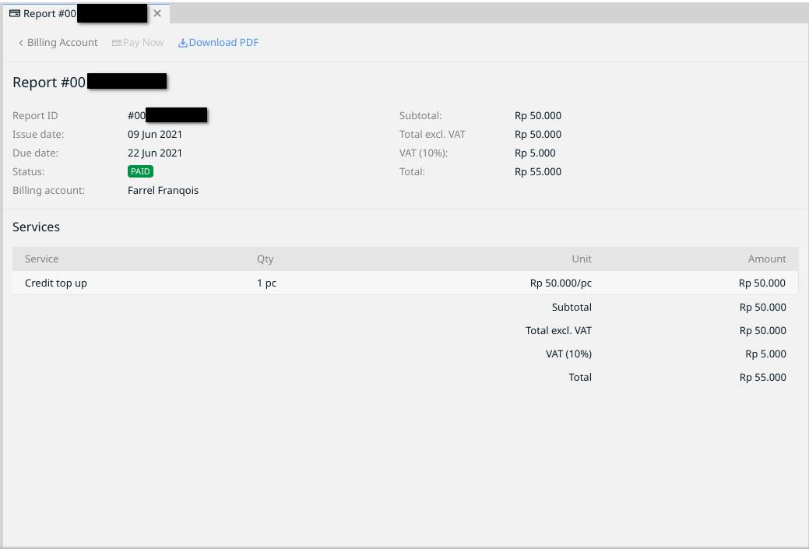This screenshot has width=809, height=549.
Task: Click the Amount column header
Action: [x=767, y=259]
